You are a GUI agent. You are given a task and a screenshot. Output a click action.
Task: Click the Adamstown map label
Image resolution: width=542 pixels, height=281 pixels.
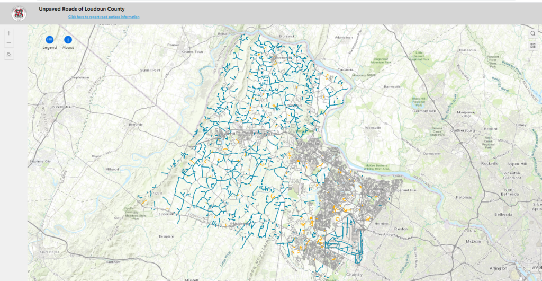[x=344, y=37]
